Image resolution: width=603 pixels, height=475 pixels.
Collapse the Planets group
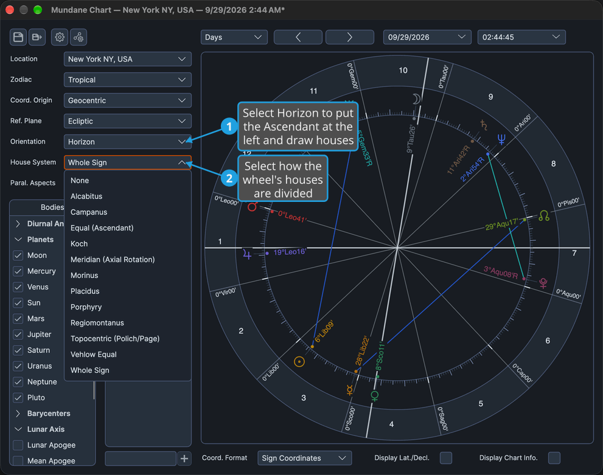18,240
